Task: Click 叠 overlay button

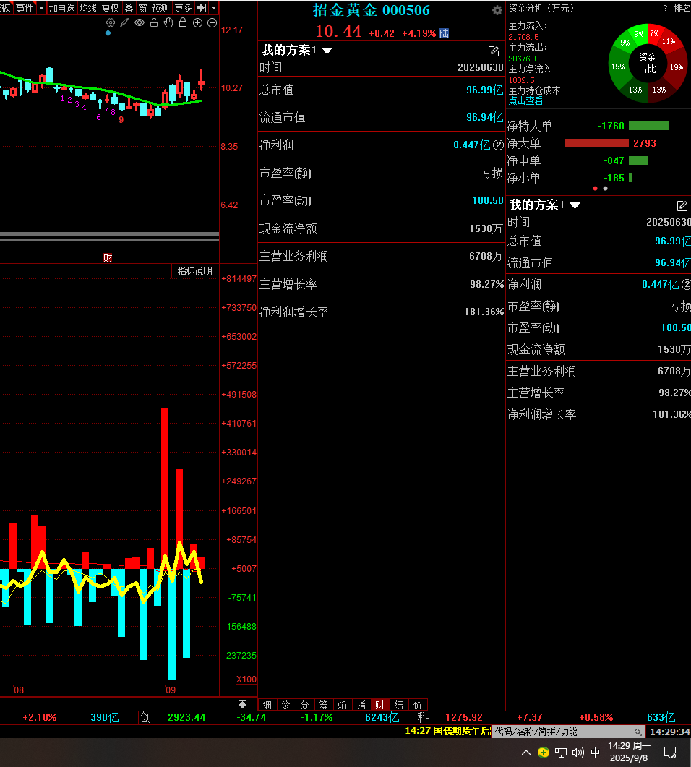Action: [129, 8]
